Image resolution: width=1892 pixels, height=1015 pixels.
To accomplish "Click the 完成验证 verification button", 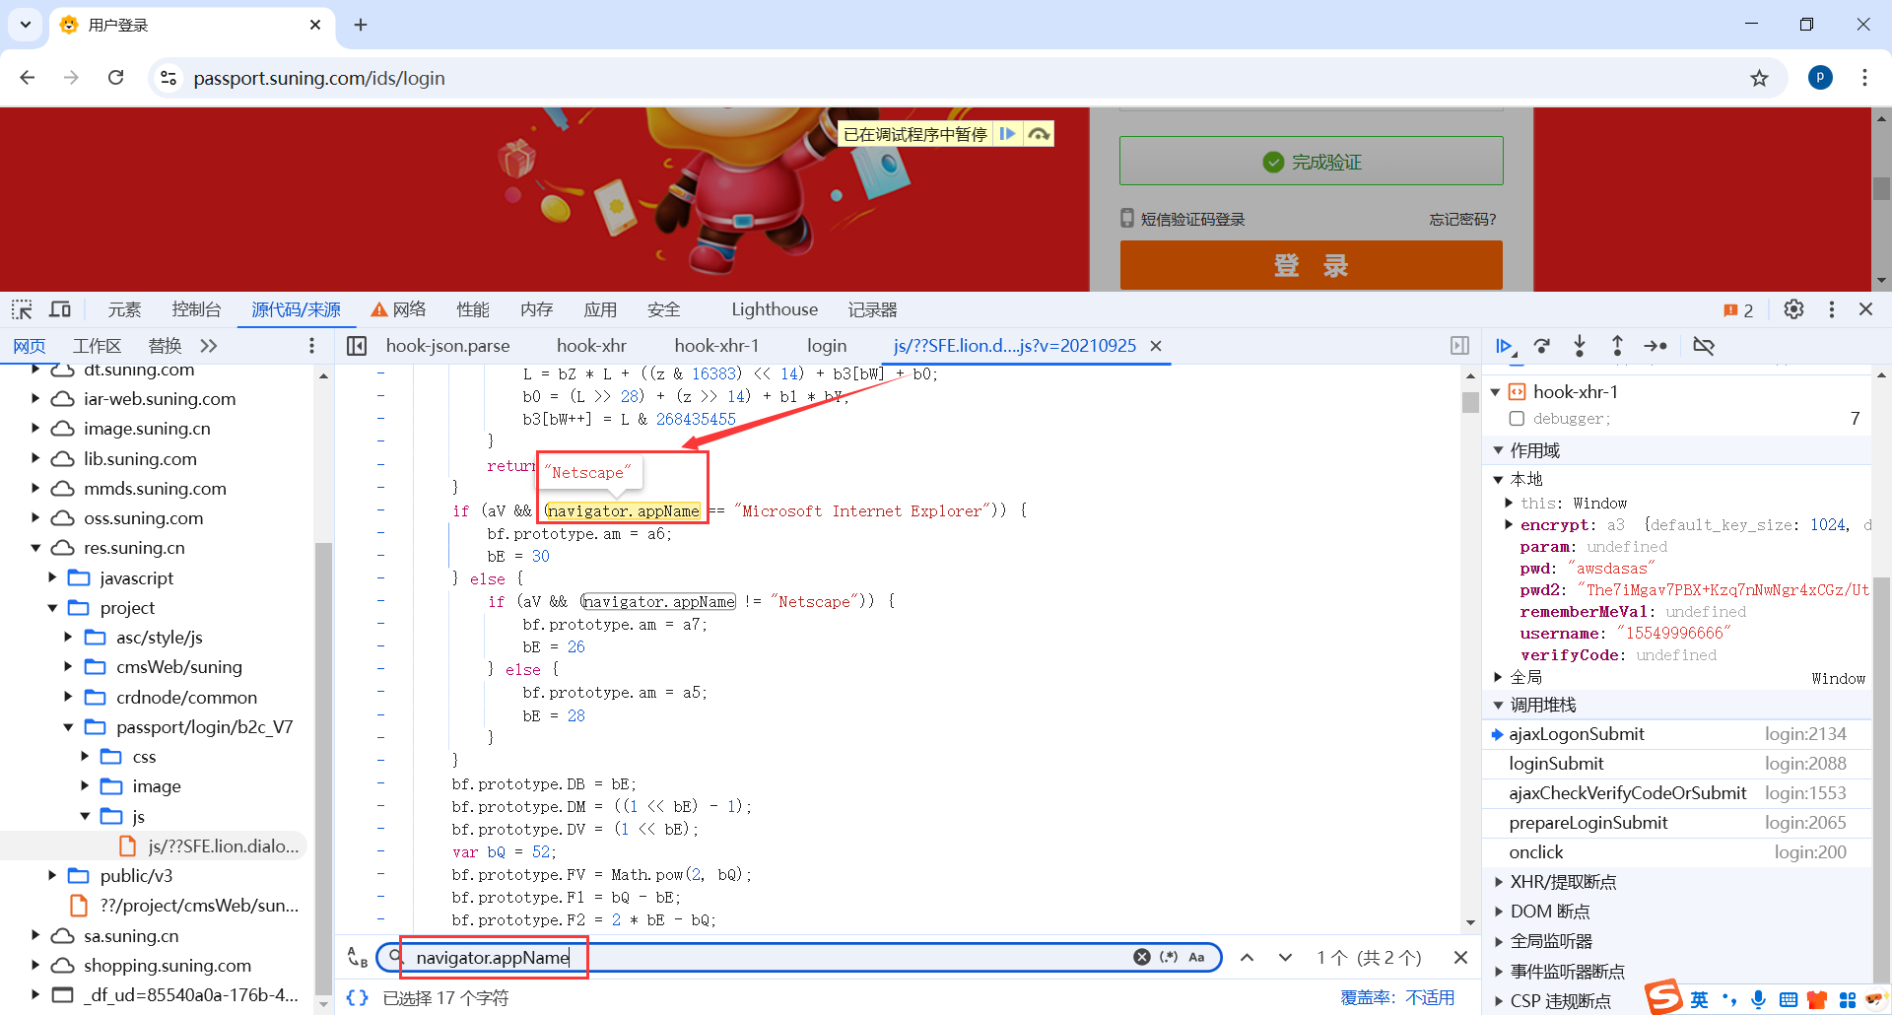I will click(1311, 161).
